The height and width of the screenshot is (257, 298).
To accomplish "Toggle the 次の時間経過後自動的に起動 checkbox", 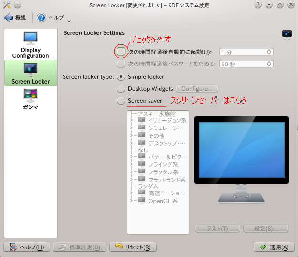I will 121,52.
